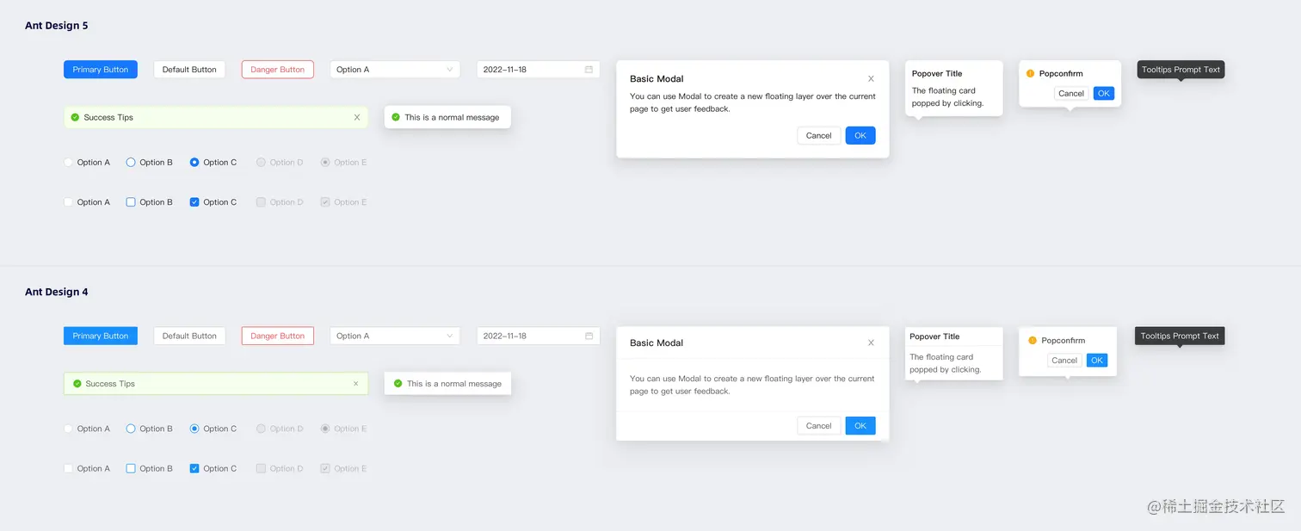This screenshot has height=531, width=1301.
Task: Open the Option A dropdown in Ant Design 5
Action: (395, 70)
